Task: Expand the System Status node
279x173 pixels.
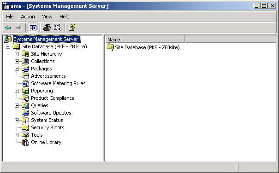Action: pyautogui.click(x=17, y=121)
